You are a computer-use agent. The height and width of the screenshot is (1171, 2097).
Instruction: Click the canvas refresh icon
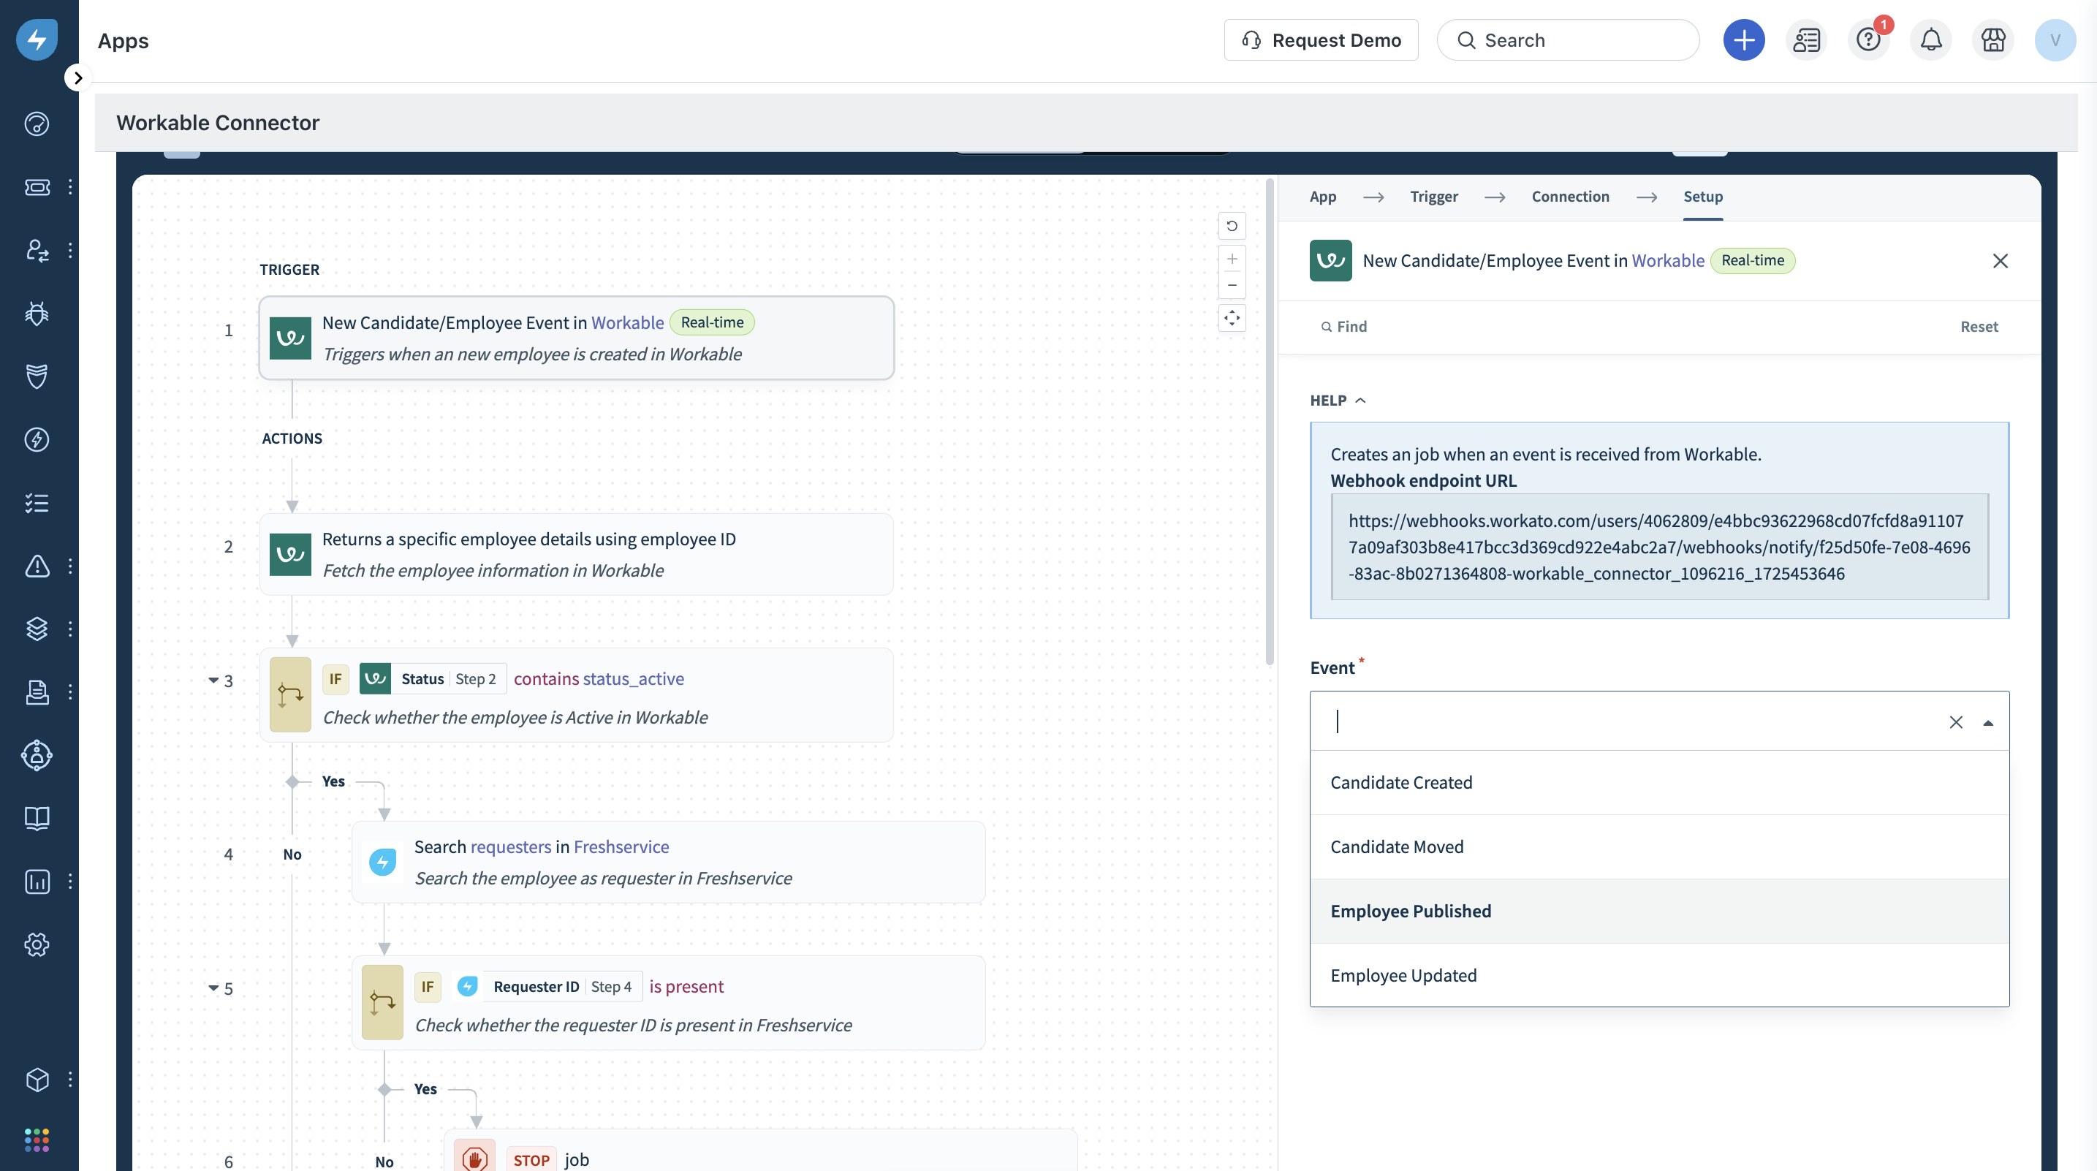pyautogui.click(x=1232, y=226)
